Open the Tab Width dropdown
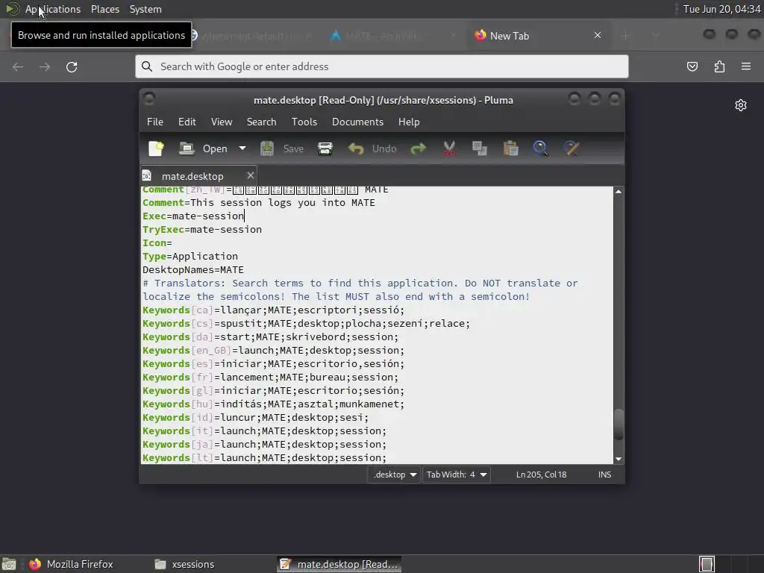764x573 pixels. [457, 475]
